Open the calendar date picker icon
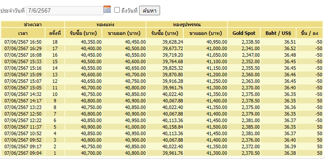Viewport: 325px width, 160px height. [x=107, y=9]
